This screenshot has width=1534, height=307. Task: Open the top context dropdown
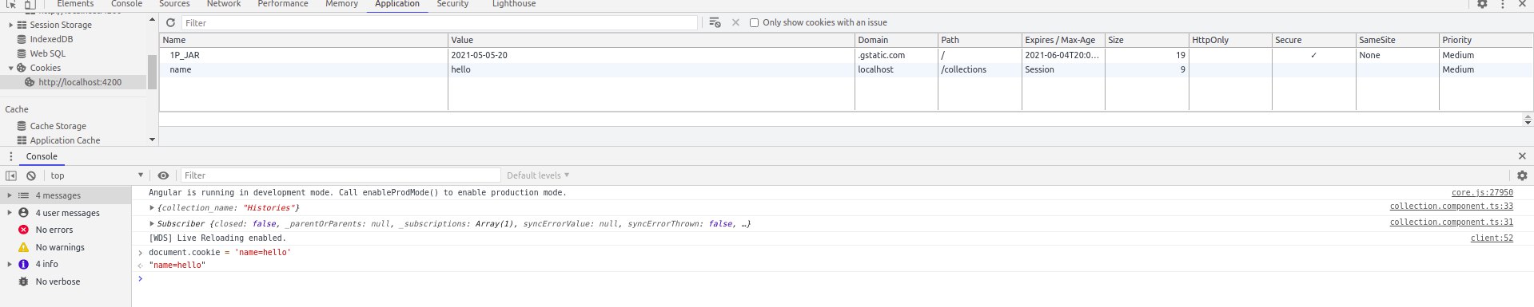[x=97, y=175]
